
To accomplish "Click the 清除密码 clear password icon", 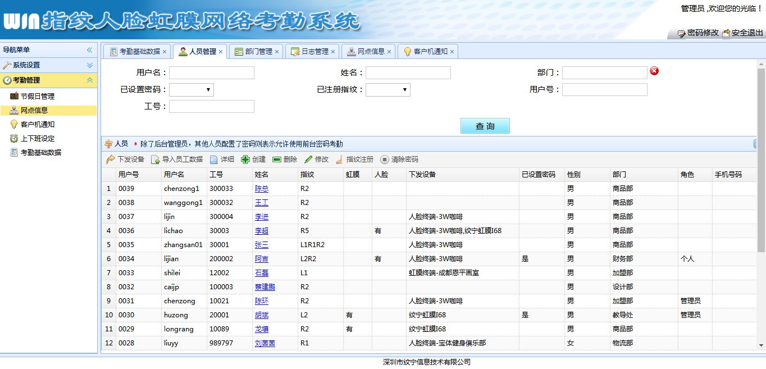I will click(385, 160).
